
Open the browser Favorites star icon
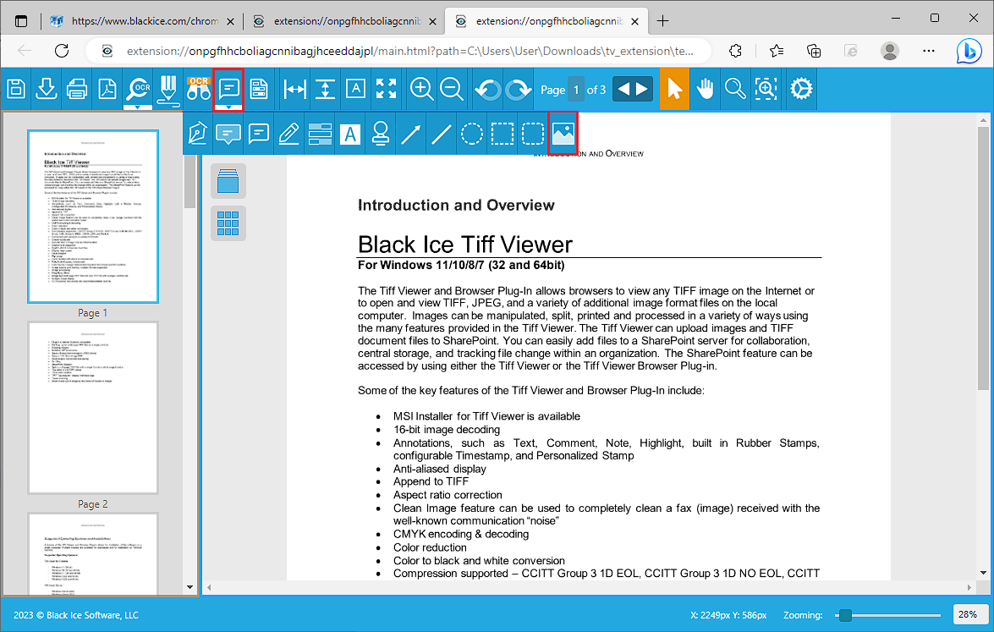coord(777,51)
